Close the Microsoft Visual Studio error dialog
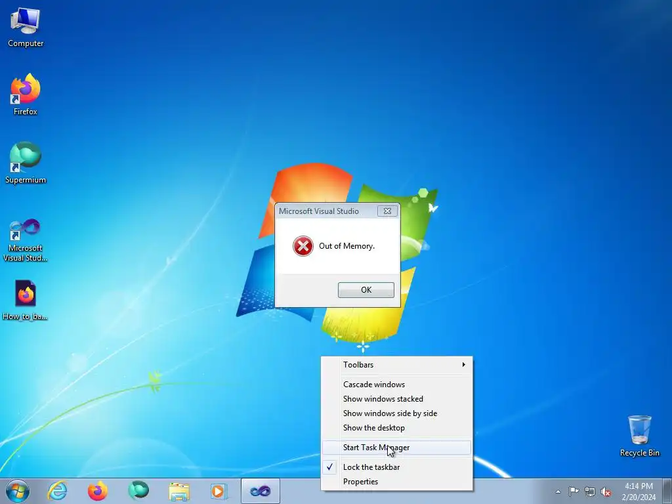The image size is (672, 504). (387, 211)
